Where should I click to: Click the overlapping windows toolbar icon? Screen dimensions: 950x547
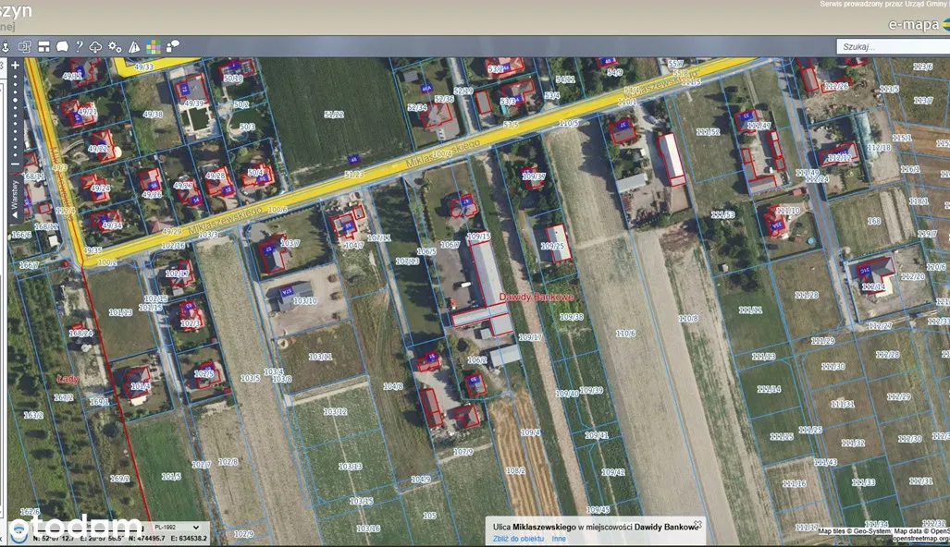coord(24,46)
